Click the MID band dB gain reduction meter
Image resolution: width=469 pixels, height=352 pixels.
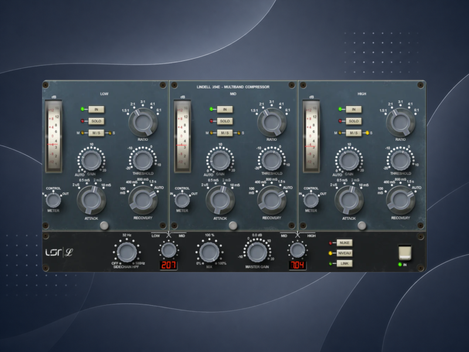coord(182,136)
